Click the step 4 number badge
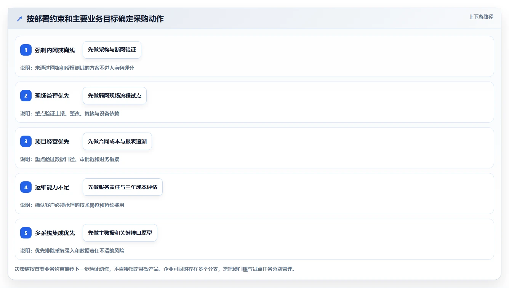 [x=26, y=187]
